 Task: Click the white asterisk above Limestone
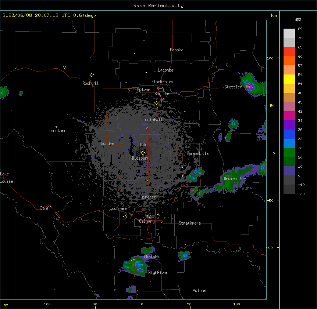pos(56,127)
